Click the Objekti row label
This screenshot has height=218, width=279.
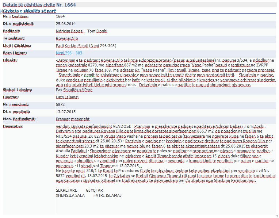10,60
